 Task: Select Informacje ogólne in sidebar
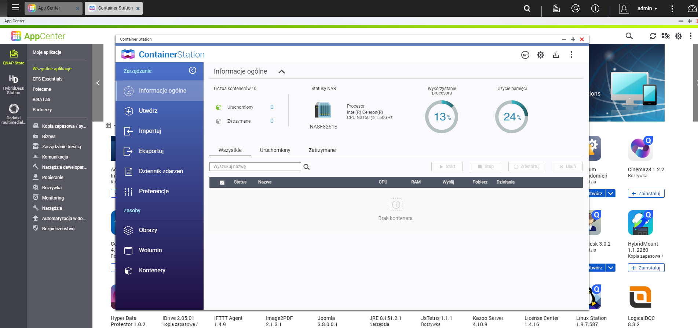(x=160, y=91)
